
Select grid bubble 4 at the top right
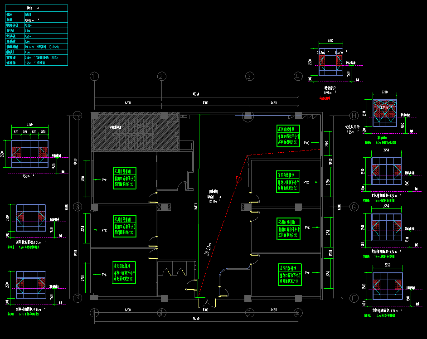298,77
